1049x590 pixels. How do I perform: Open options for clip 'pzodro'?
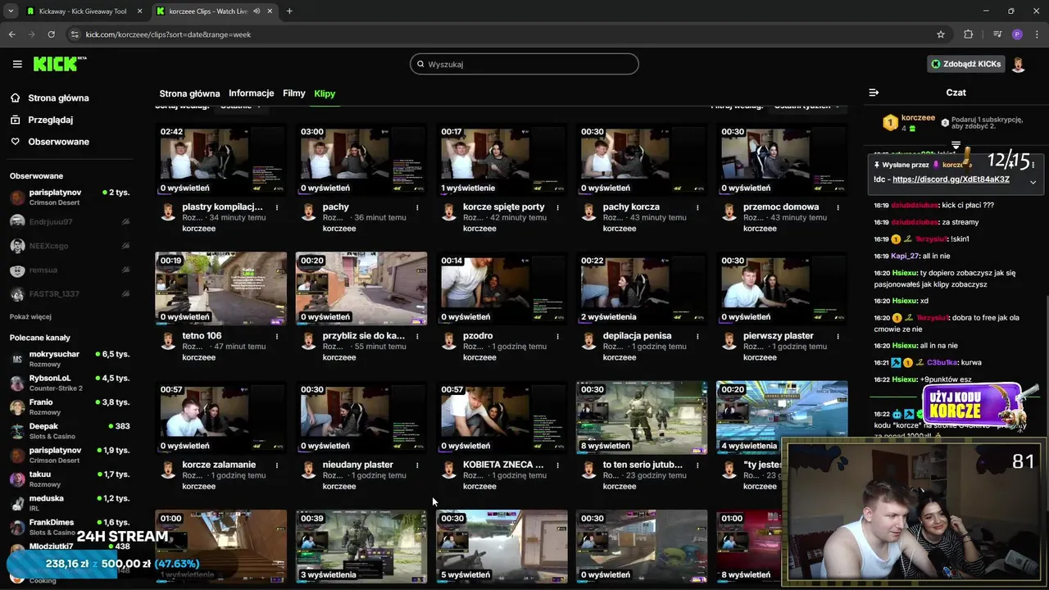click(557, 336)
